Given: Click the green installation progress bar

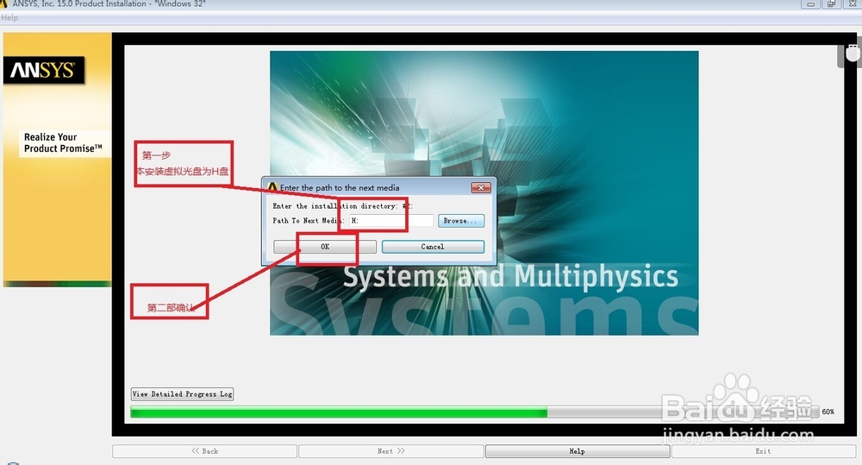Looking at the screenshot, I should pyautogui.click(x=474, y=412).
